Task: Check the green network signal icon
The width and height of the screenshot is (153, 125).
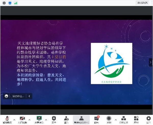Action: [16, 3]
